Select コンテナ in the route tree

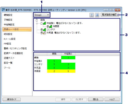point(51,30)
